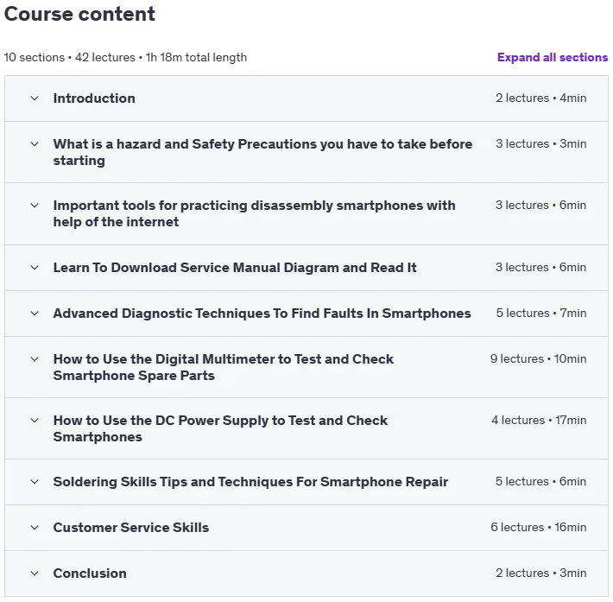
Task: Click 6 lectures 16min label
Action: click(x=539, y=527)
